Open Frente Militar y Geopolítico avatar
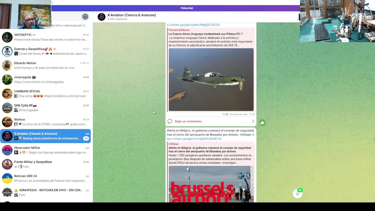Image resolution: width=375 pixels, height=211 pixels. [x=7, y=164]
